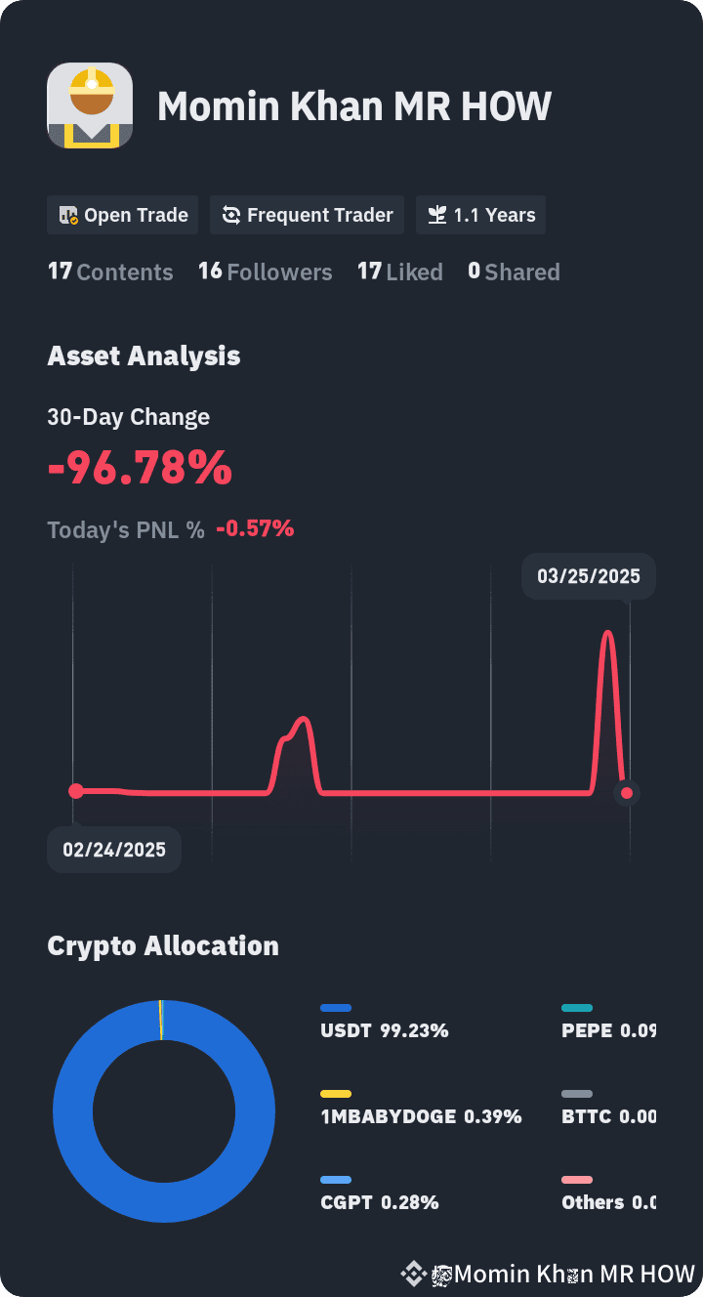This screenshot has width=703, height=1297.
Task: Click the sprout icon beside 1.1 Years
Action: point(437,216)
